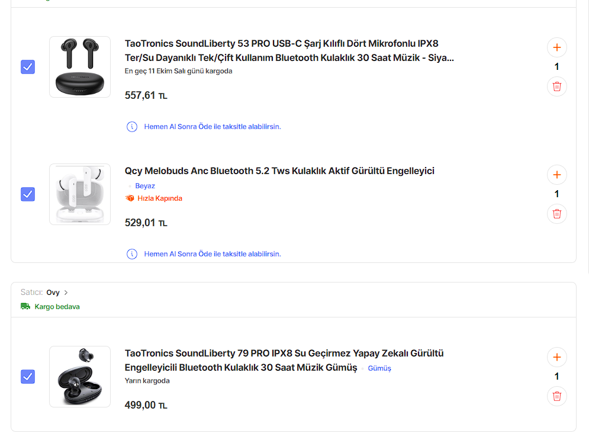This screenshot has height=443, width=589.
Task: Deselect the Qcy Melobuds Anc item
Action: [28, 194]
